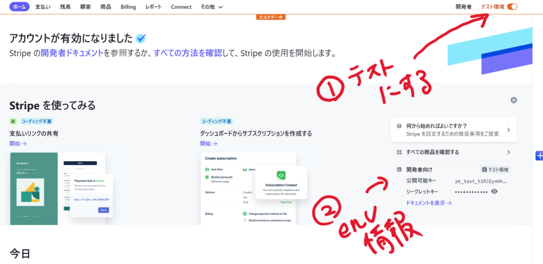Click the 支払いリンクの共有 heading

click(34, 134)
